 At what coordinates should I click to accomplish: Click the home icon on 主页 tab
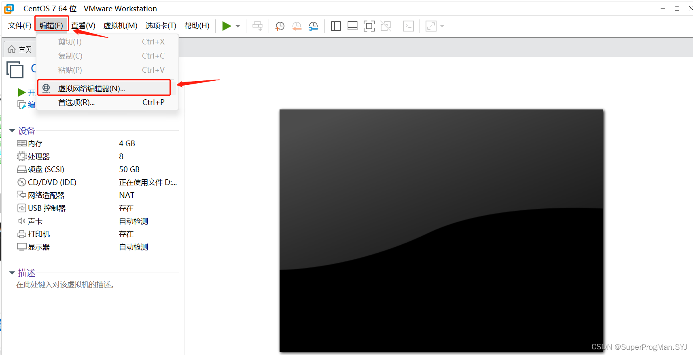tap(12, 49)
